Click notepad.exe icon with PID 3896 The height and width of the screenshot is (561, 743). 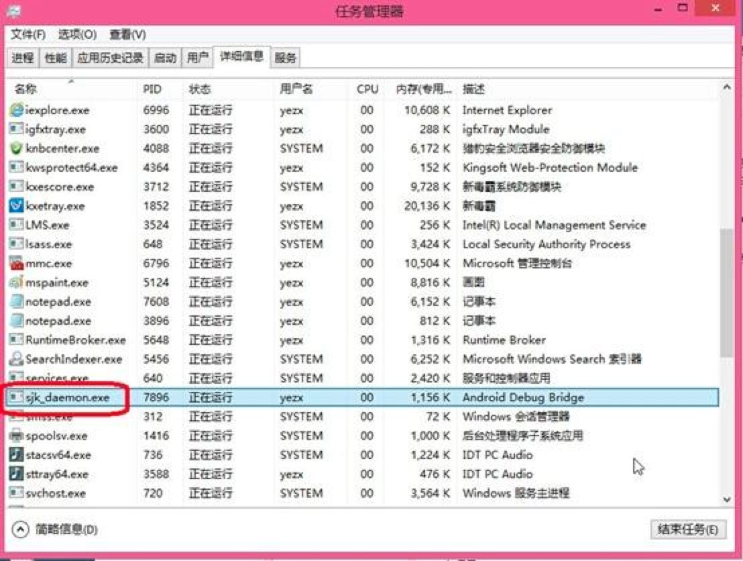pyautogui.click(x=17, y=321)
